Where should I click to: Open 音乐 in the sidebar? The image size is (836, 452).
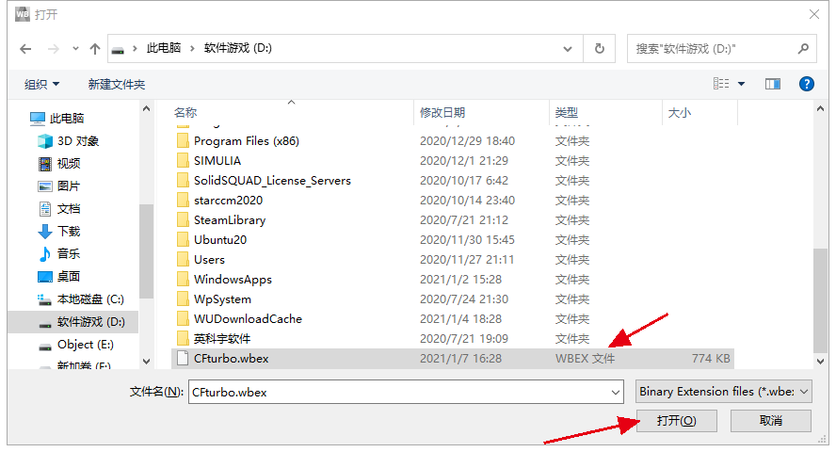coord(68,253)
